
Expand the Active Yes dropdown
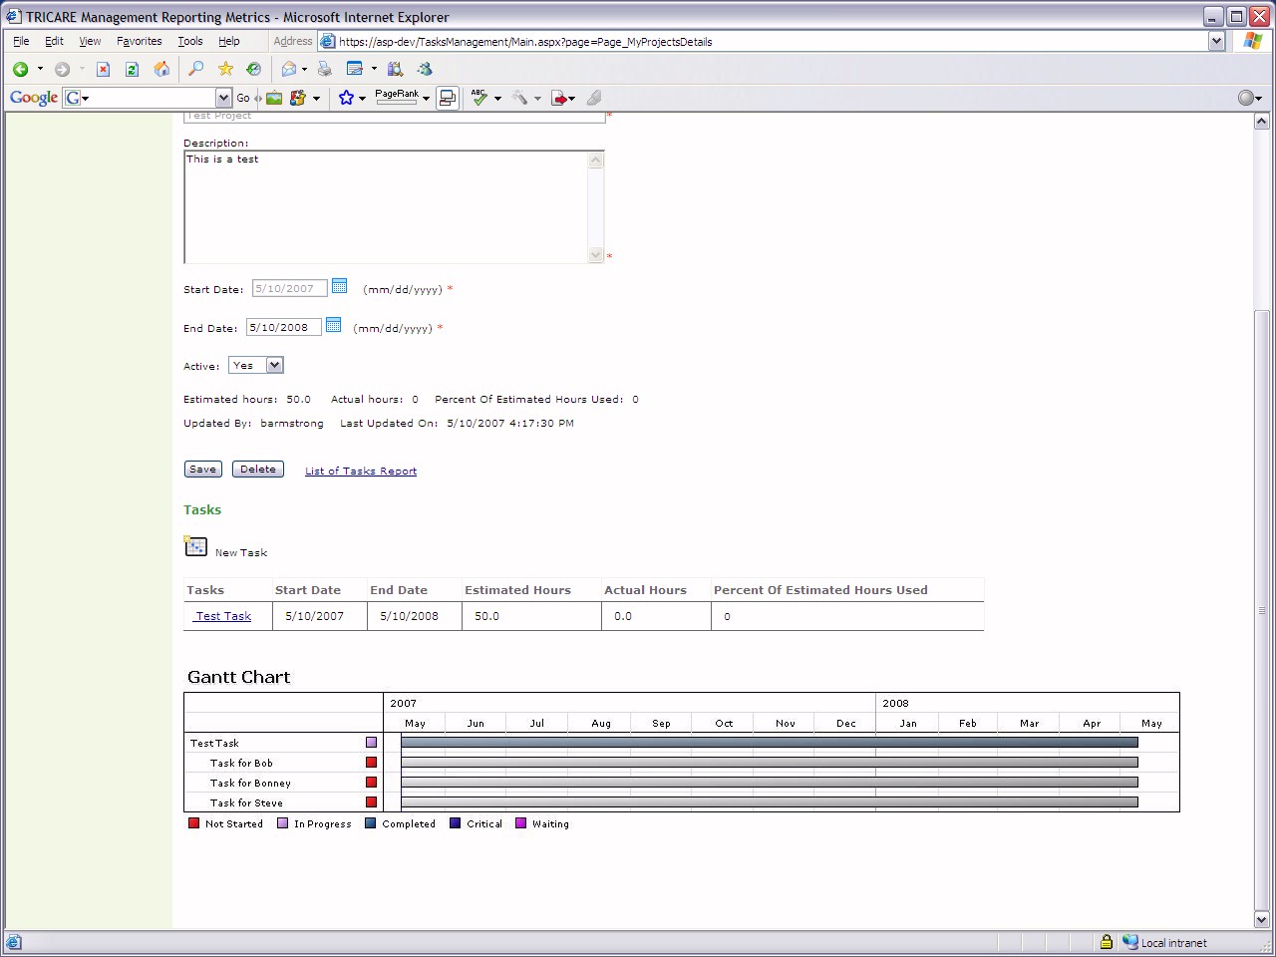(x=274, y=365)
